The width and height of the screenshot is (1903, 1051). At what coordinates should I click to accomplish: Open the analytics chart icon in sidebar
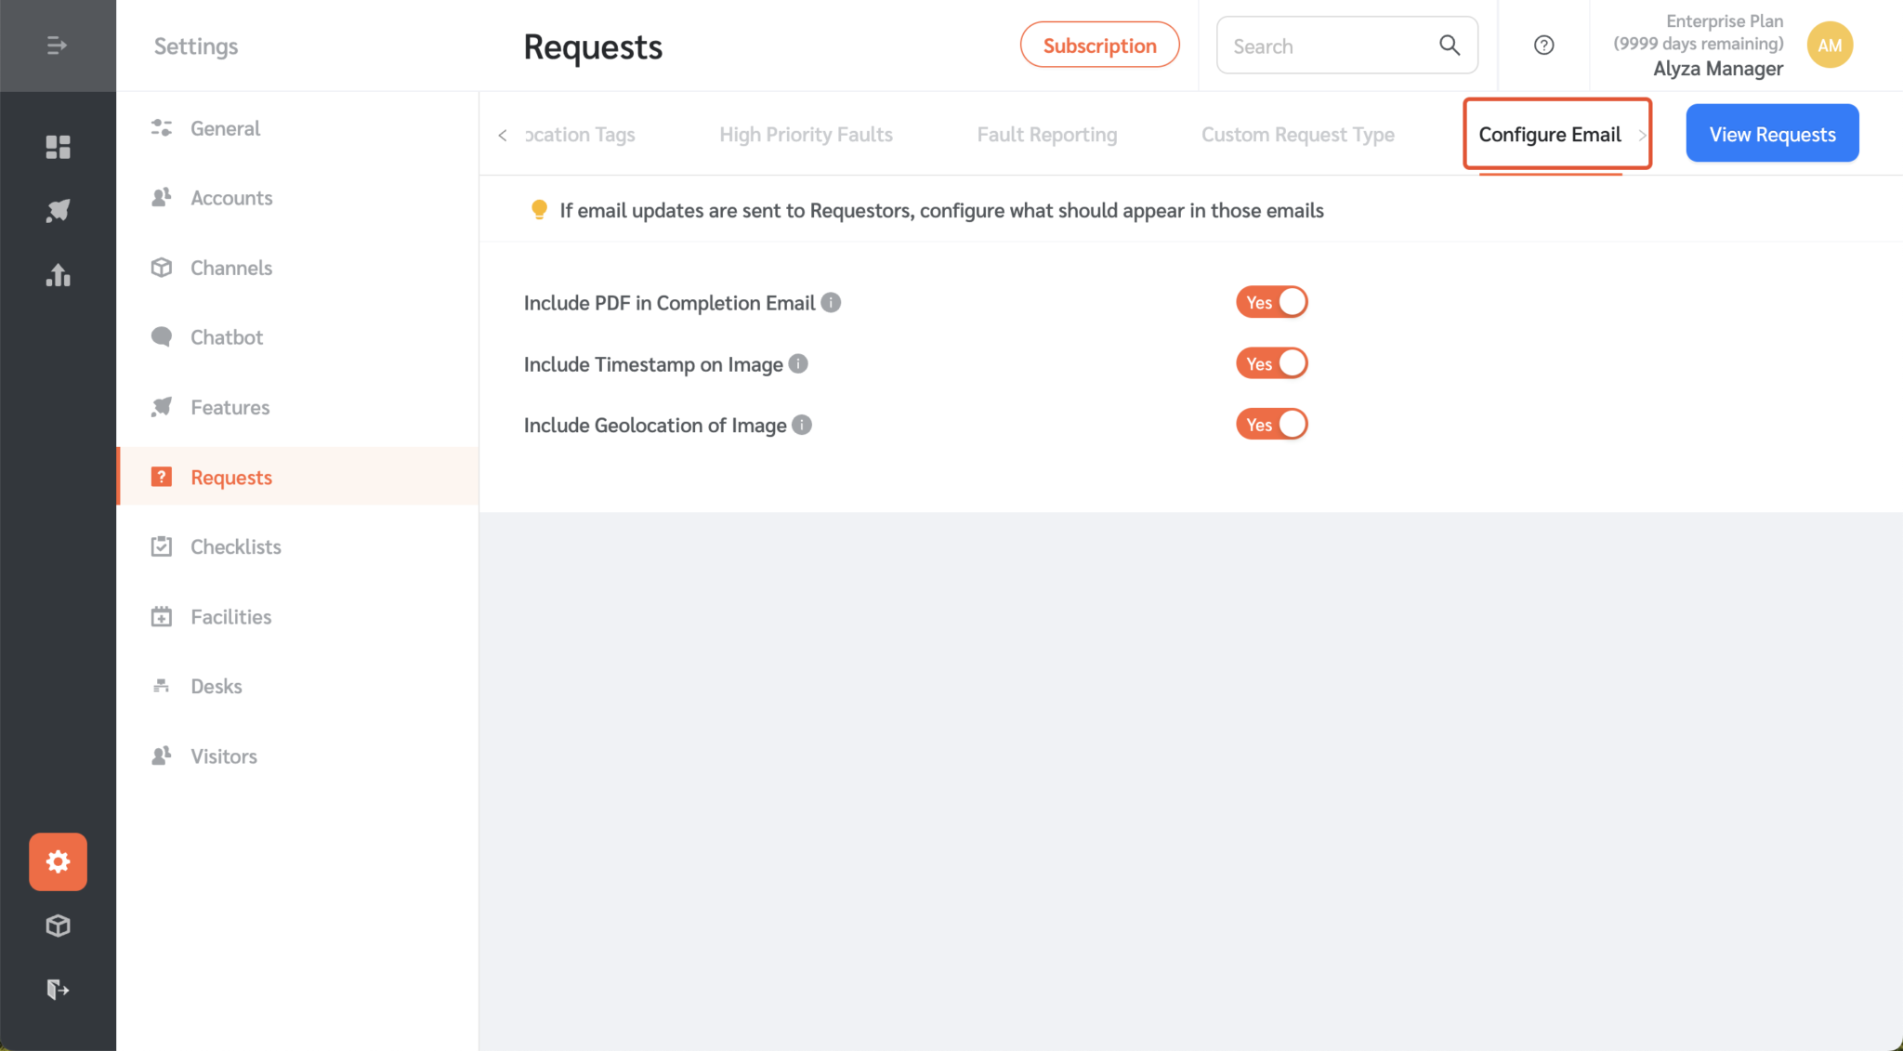58,275
